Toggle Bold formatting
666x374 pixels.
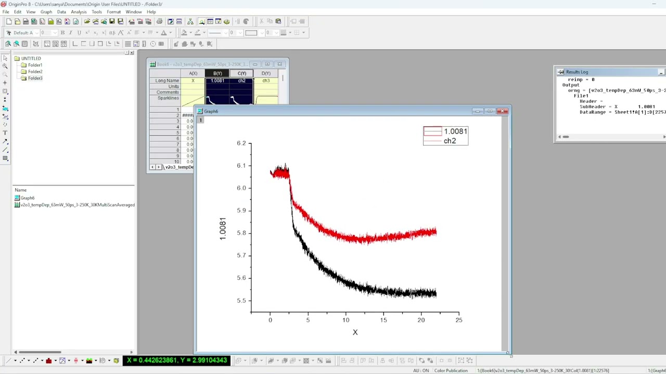tap(62, 33)
